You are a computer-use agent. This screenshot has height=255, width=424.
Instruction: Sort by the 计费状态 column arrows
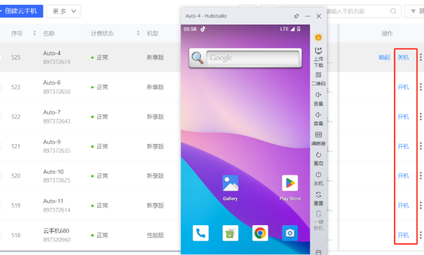click(x=138, y=33)
